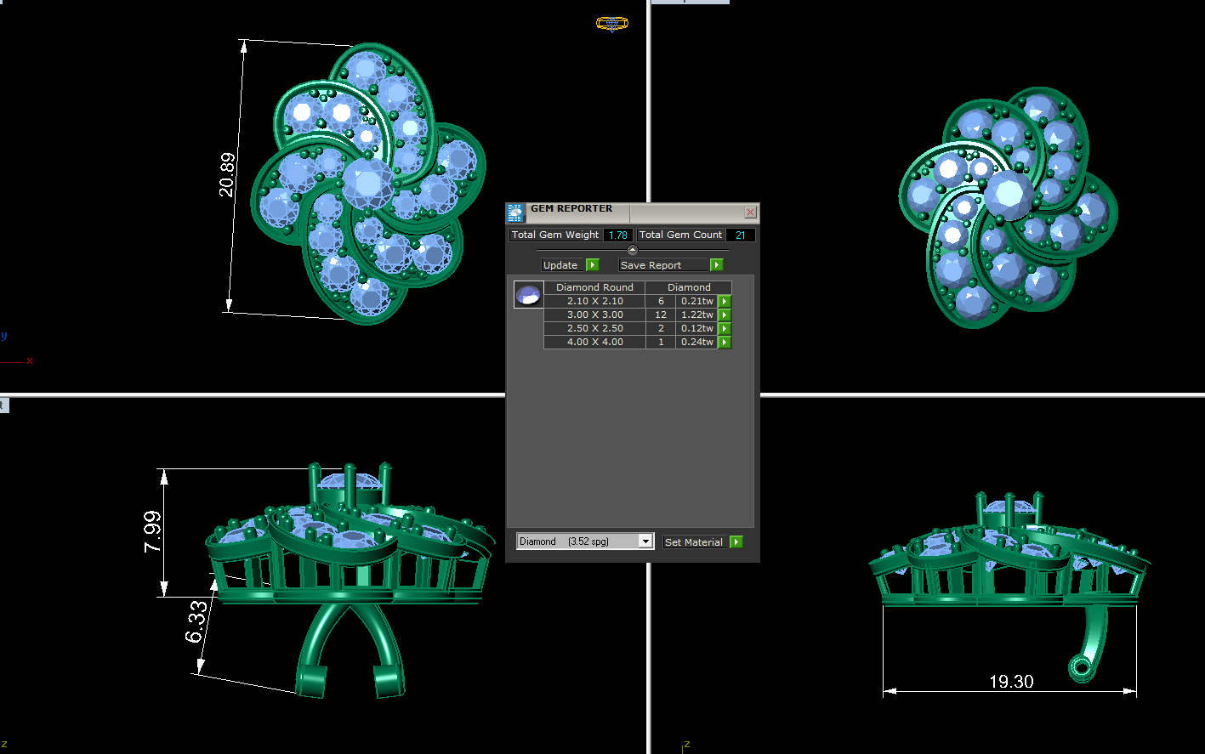This screenshot has height=754, width=1205.
Task: Click the count cell showing 6
Action: point(661,301)
